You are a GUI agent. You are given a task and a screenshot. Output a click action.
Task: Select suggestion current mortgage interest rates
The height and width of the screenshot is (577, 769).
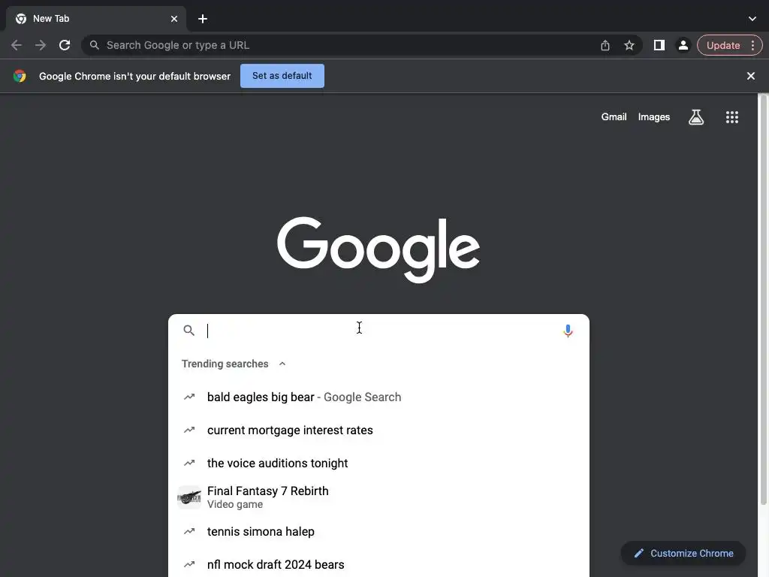point(378,430)
